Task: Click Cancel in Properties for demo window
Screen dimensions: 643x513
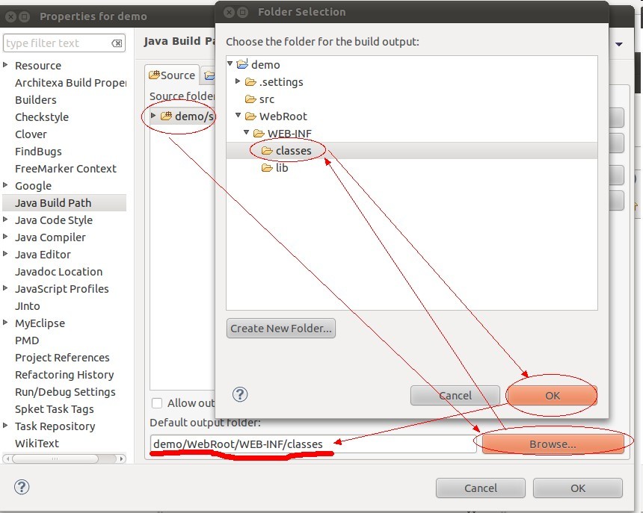Action: click(x=481, y=488)
